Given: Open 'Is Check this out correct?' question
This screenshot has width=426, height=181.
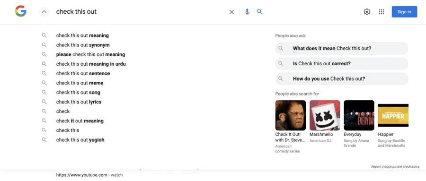Looking at the screenshot, I should tap(342, 63).
